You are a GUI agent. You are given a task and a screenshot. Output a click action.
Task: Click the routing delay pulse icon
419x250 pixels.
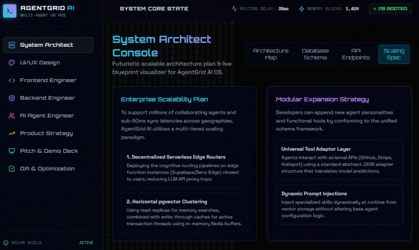pos(234,9)
